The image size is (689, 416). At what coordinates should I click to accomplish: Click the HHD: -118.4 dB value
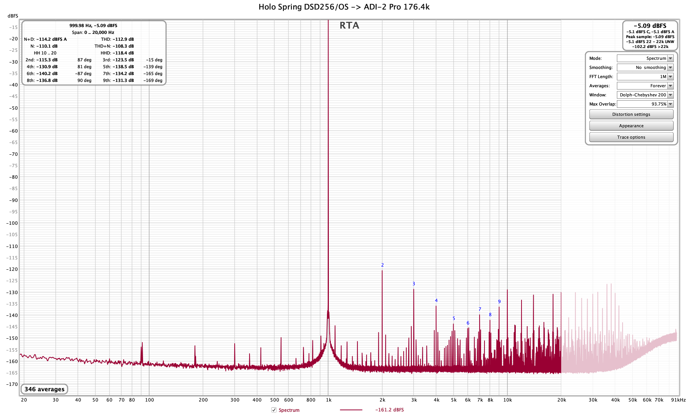pos(117,53)
